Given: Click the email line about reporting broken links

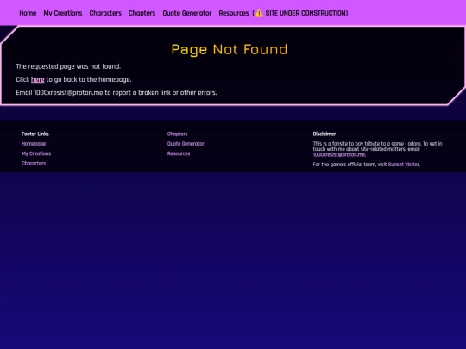Looking at the screenshot, I should point(116,92).
